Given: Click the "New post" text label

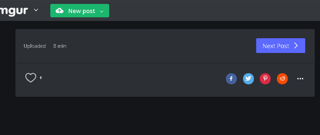Looking at the screenshot, I should tap(82, 11).
